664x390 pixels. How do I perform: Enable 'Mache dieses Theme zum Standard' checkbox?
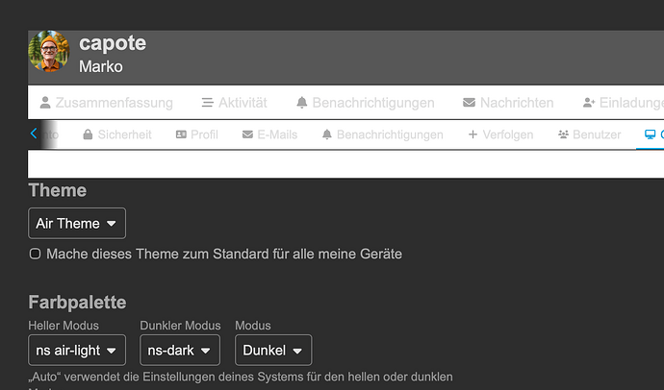coord(36,254)
